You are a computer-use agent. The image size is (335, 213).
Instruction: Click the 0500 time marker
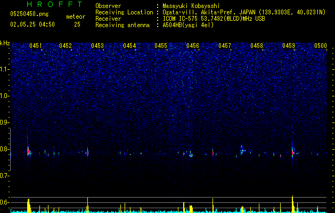click(x=321, y=46)
